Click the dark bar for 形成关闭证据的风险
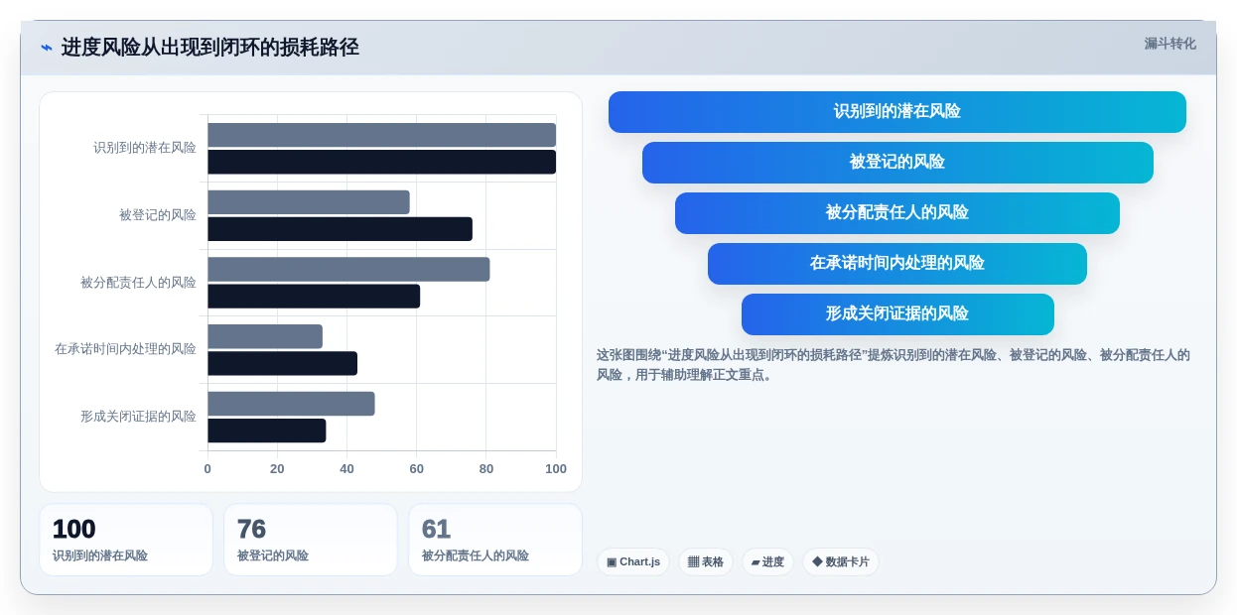1237x615 pixels. 267,430
